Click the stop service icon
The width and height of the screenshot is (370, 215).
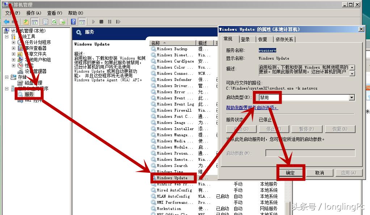[101, 22]
